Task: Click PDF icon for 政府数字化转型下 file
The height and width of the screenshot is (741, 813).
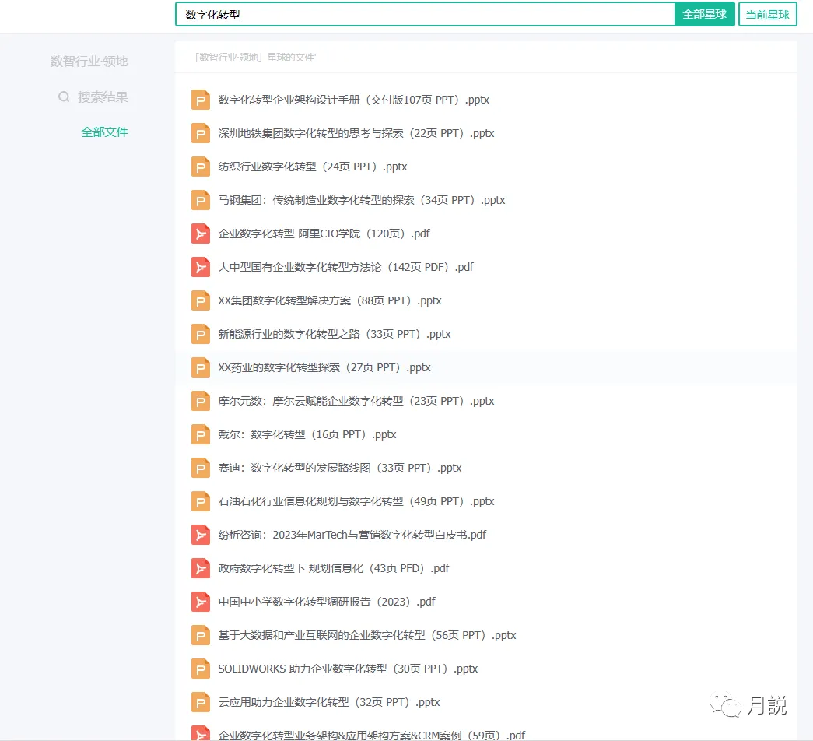Action: [x=201, y=568]
